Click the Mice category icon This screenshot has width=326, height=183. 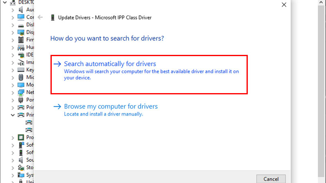point(21,77)
